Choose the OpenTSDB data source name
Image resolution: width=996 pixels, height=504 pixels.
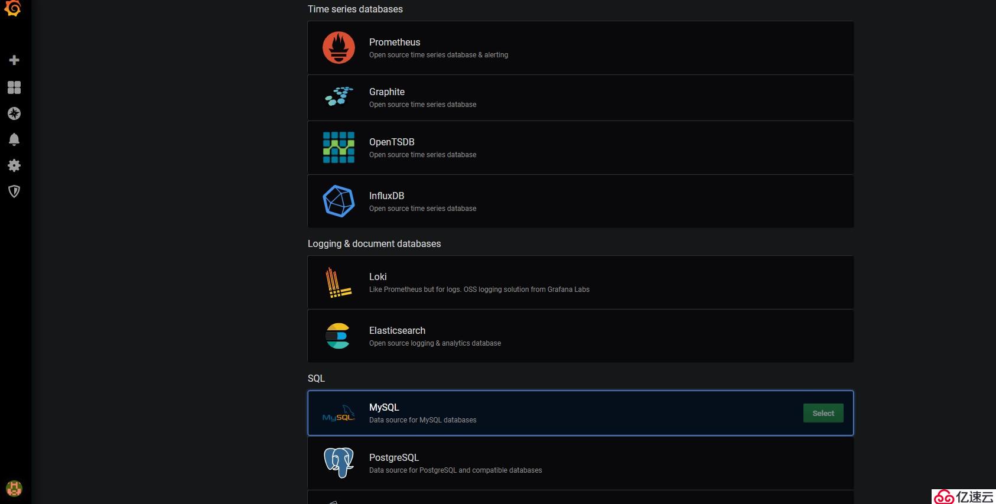pos(392,142)
